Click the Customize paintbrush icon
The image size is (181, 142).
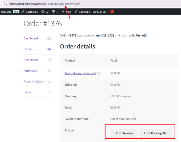tap(23, 12)
